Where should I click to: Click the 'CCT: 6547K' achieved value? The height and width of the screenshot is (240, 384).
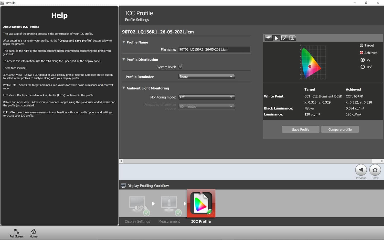[x=355, y=96]
